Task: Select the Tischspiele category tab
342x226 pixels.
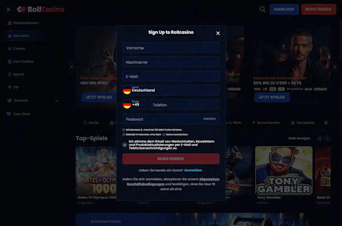Action: point(303,123)
